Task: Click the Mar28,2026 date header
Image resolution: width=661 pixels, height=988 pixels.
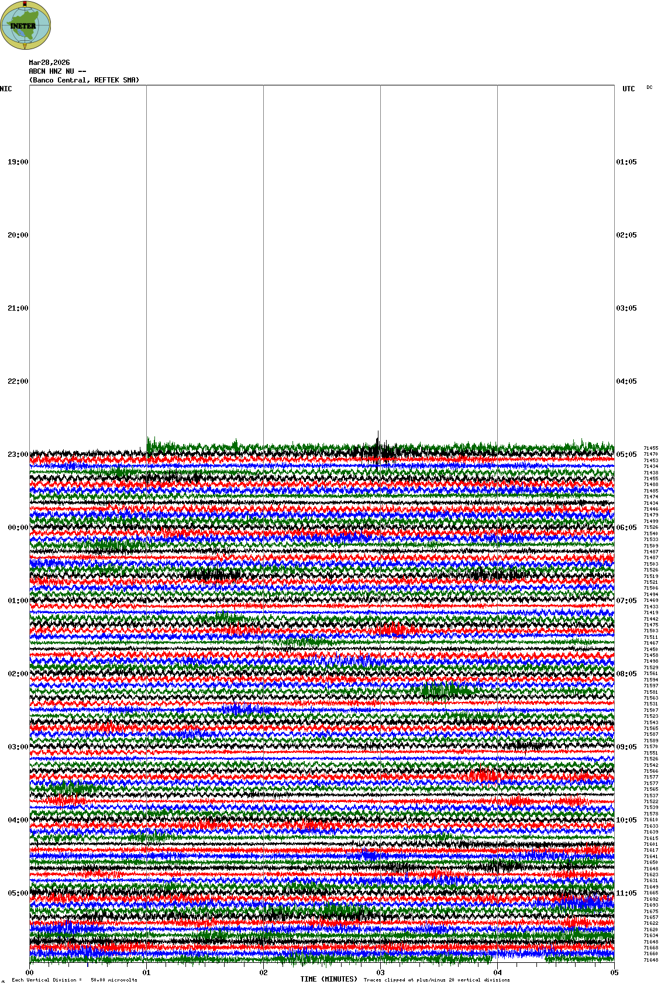Action: tap(49, 63)
